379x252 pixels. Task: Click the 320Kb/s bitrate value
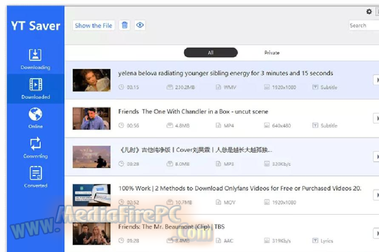coord(281,164)
